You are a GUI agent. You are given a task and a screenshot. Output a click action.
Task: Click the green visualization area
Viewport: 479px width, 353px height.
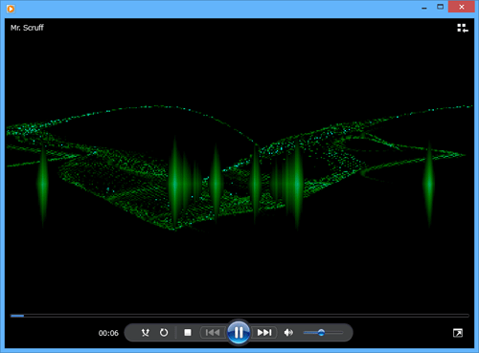(239, 167)
